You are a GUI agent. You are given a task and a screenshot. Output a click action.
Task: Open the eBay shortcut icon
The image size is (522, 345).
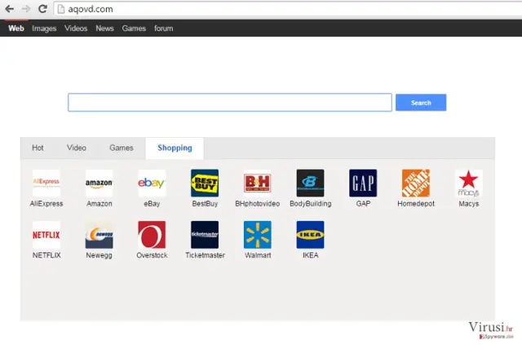[x=152, y=184]
